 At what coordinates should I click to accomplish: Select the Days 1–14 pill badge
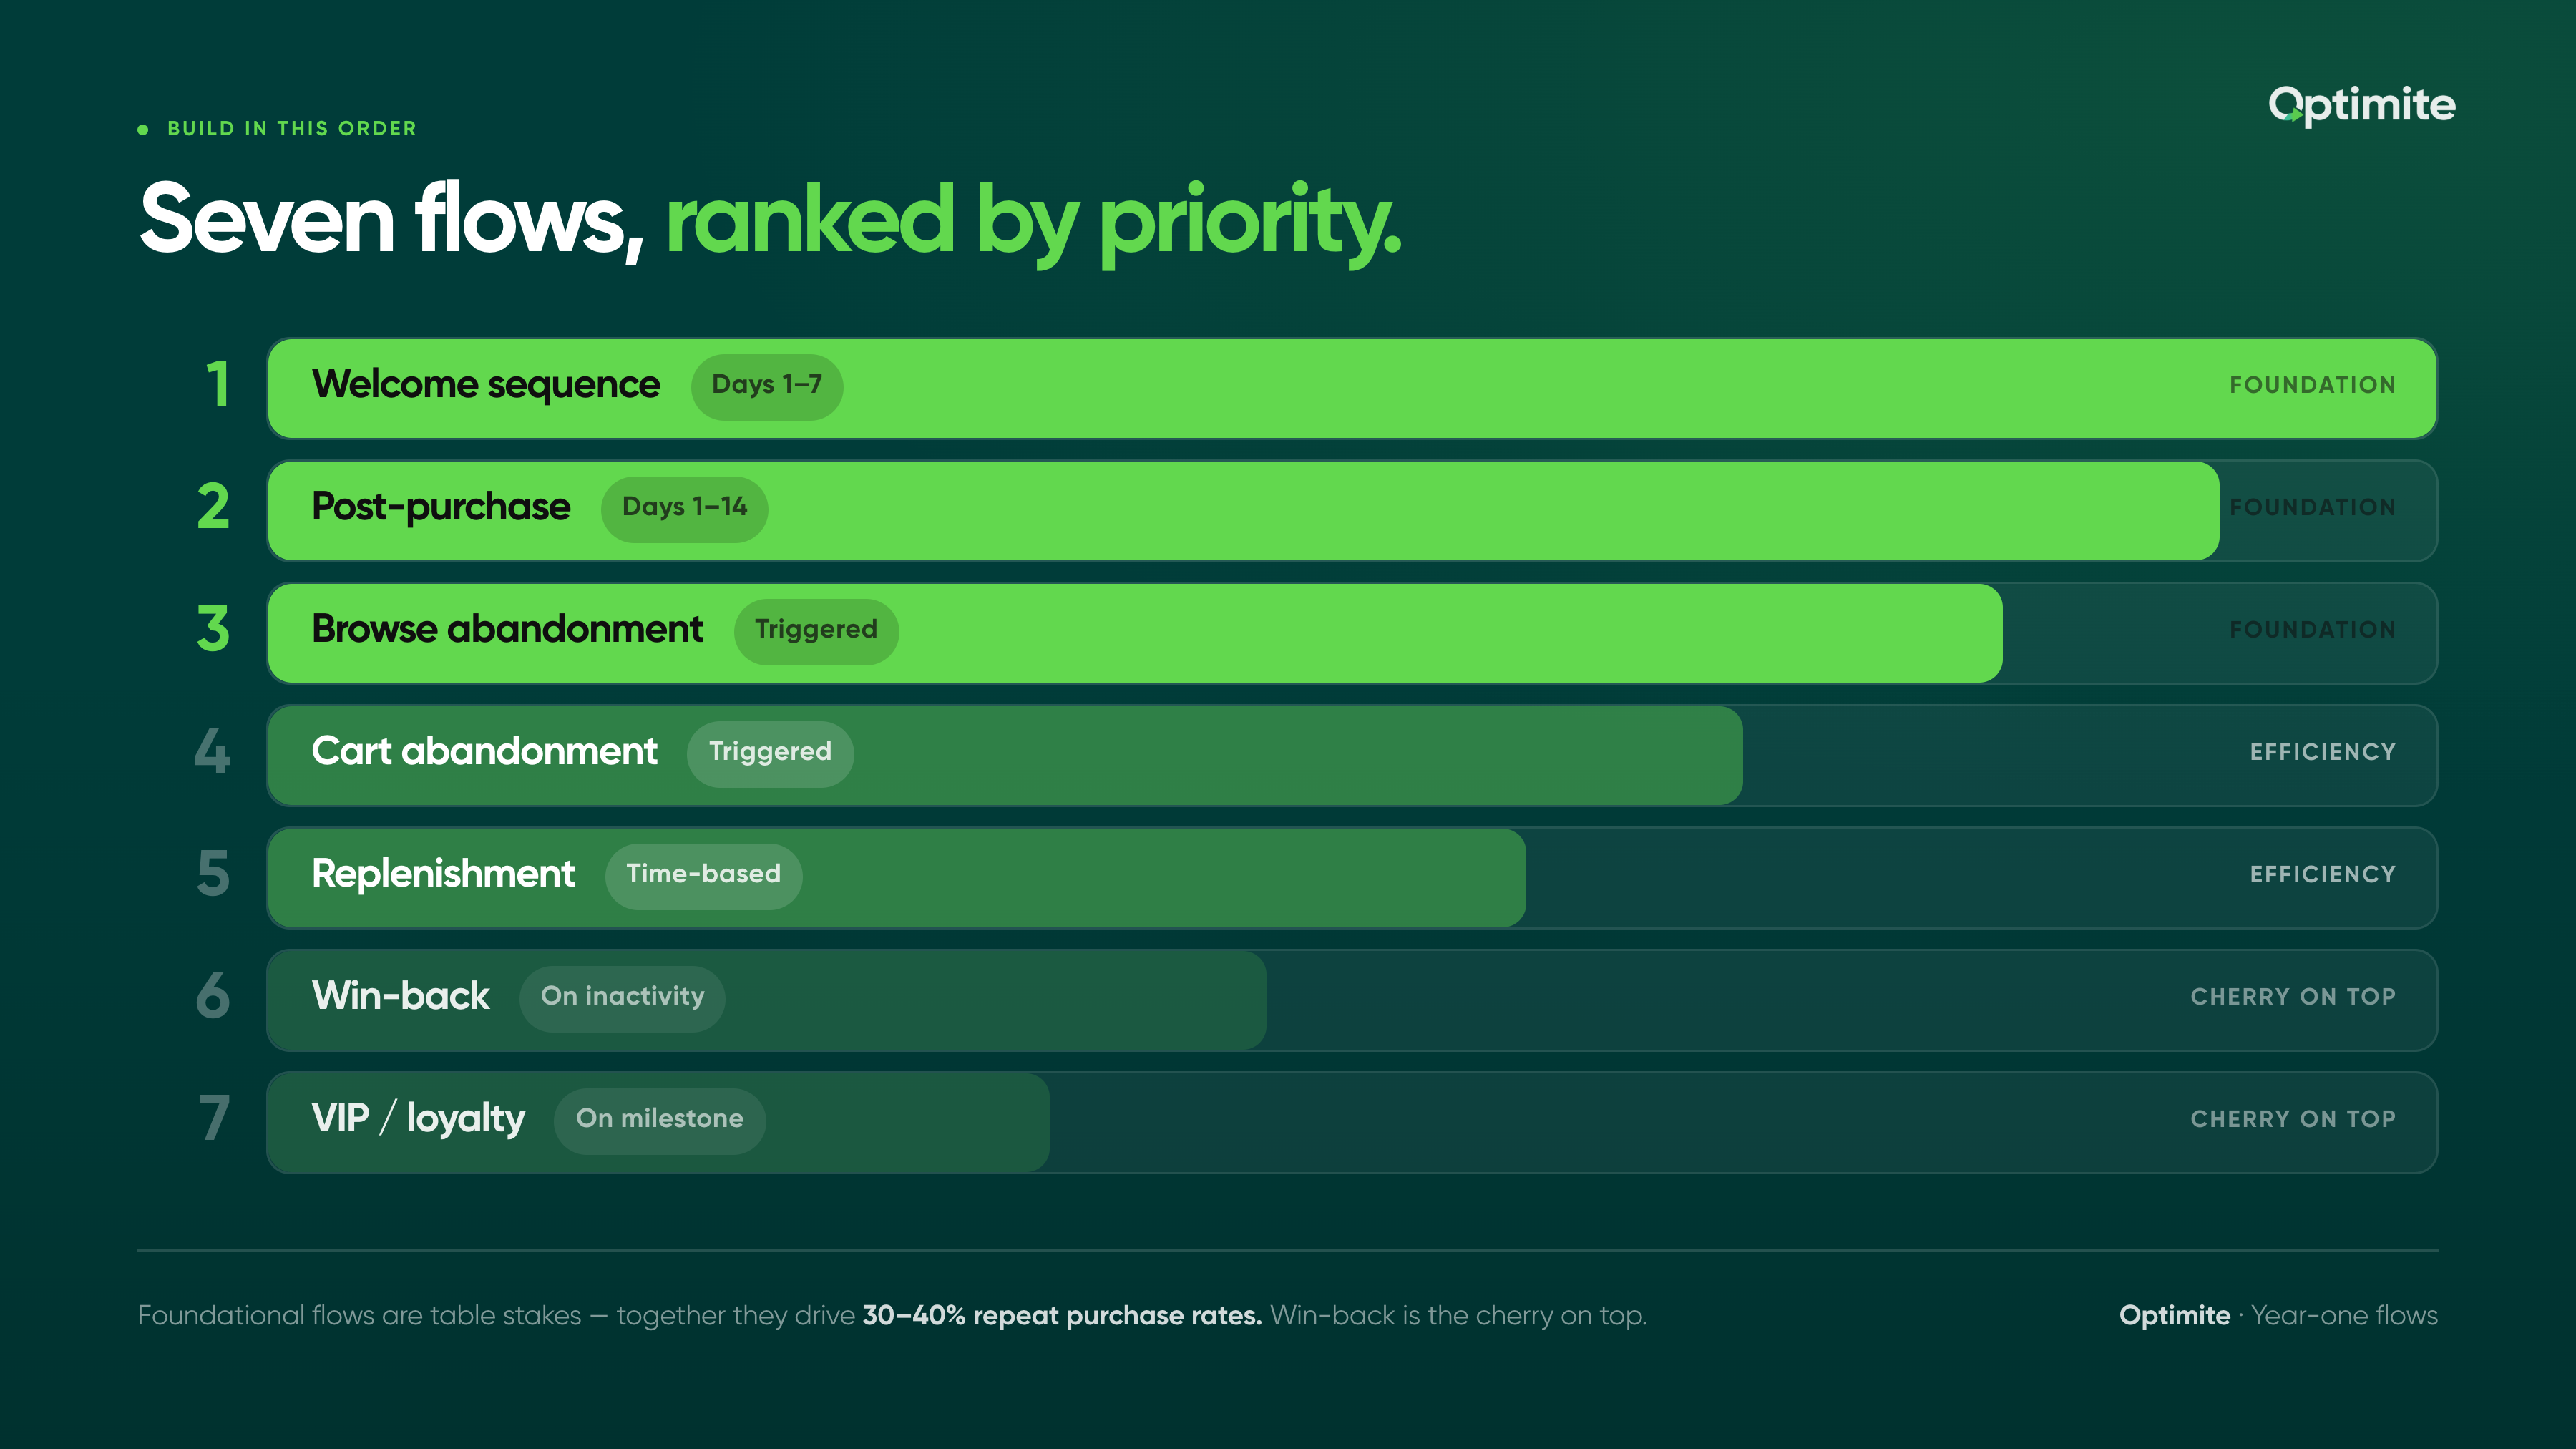point(684,509)
